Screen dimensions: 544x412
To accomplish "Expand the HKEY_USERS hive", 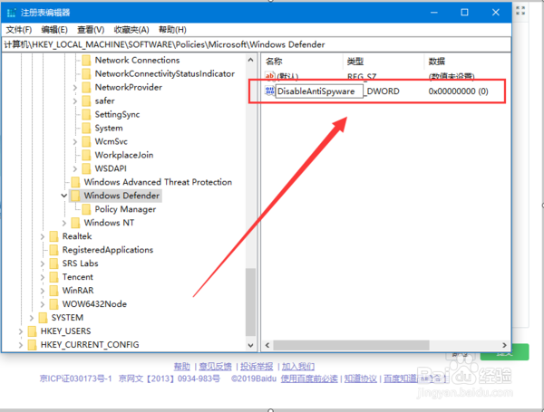I will [x=21, y=331].
